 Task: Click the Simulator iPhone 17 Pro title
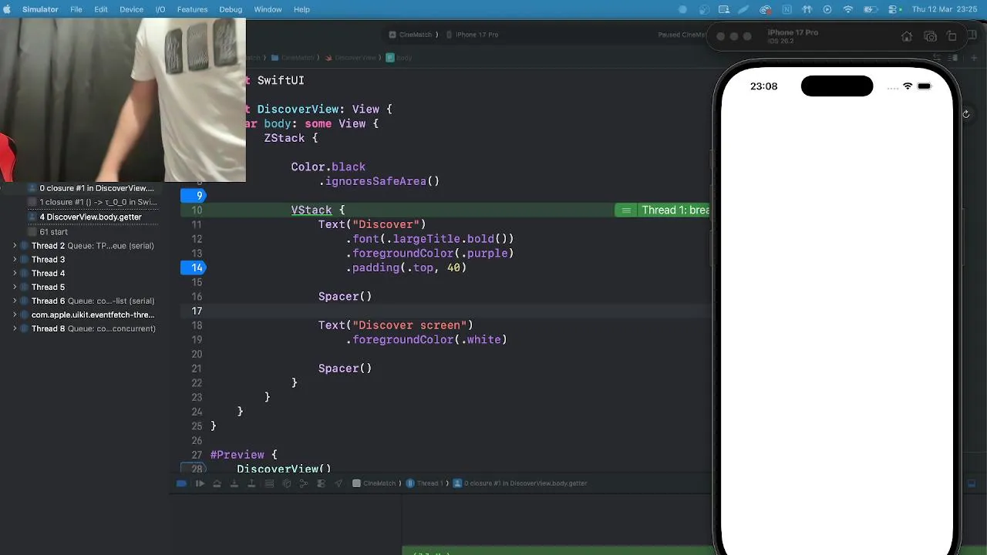(793, 33)
